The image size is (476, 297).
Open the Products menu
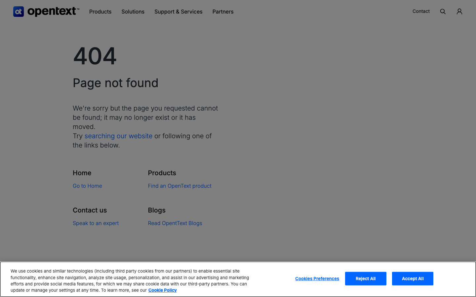click(x=100, y=12)
